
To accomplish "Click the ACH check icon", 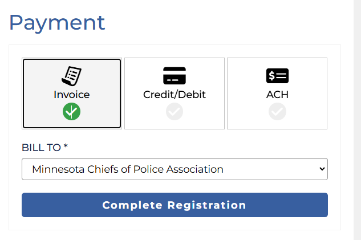I will click(277, 76).
